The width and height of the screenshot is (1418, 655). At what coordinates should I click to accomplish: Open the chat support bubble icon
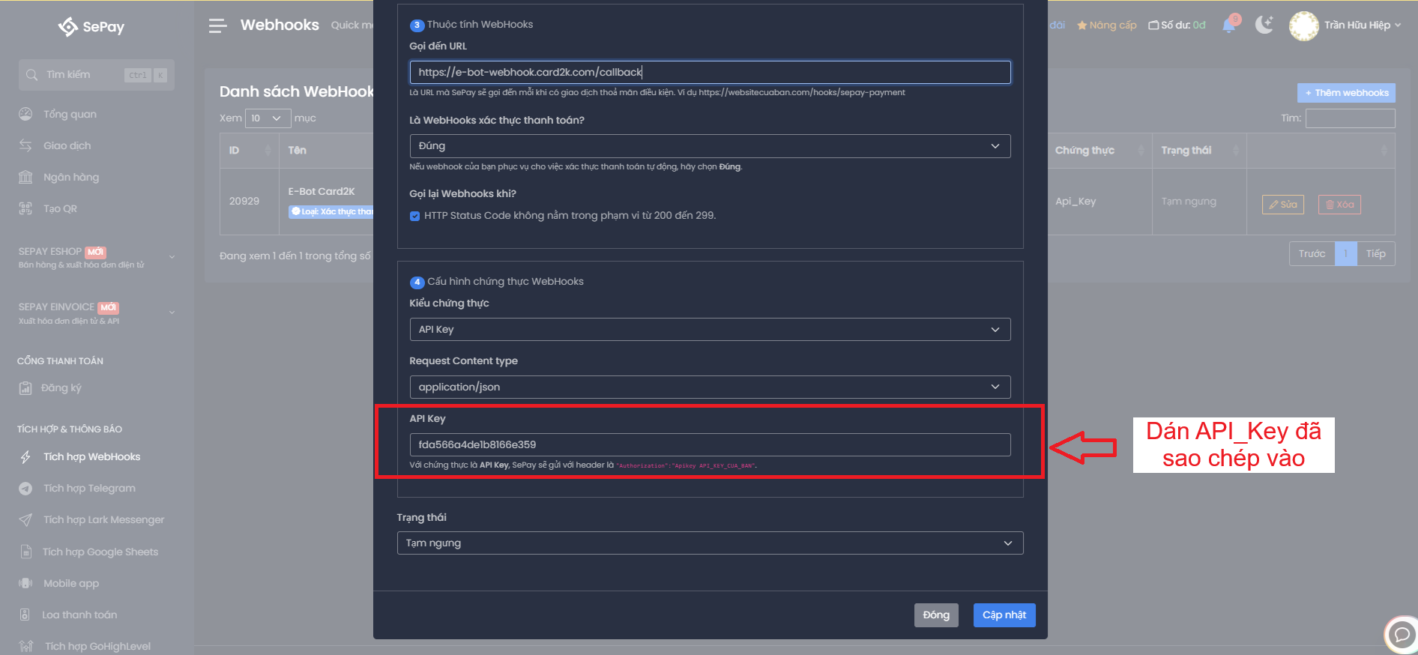[1400, 634]
